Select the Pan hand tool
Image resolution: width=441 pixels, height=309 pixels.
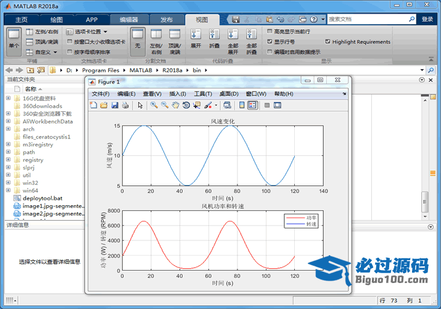point(175,105)
